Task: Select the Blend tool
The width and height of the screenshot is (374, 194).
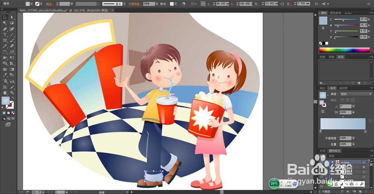Action: coord(12,75)
